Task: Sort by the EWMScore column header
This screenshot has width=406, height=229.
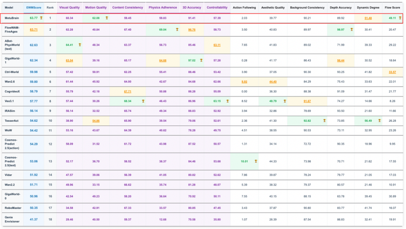Action: [34, 7]
